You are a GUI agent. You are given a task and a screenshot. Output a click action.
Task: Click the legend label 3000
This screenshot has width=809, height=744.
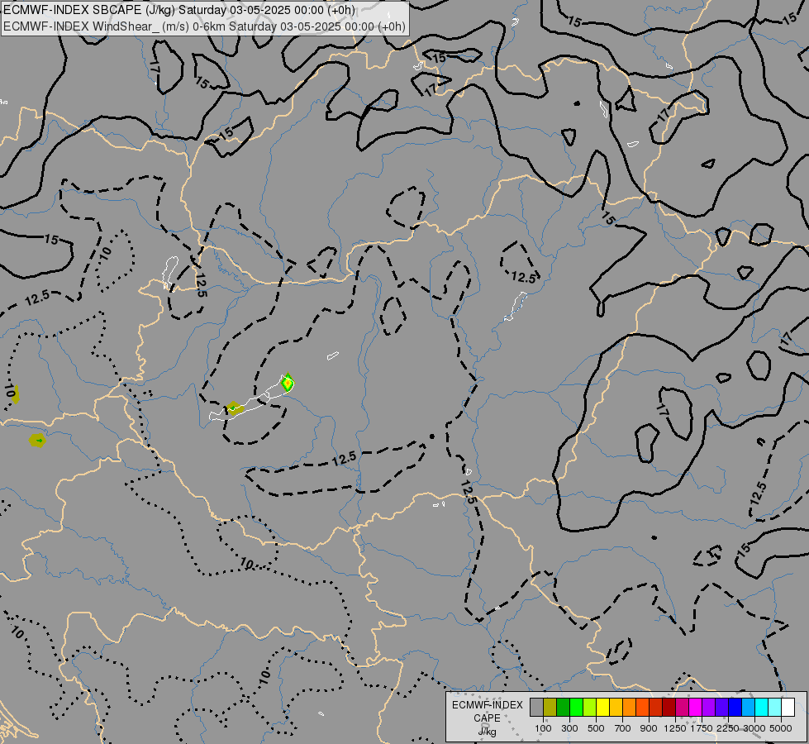(754, 728)
